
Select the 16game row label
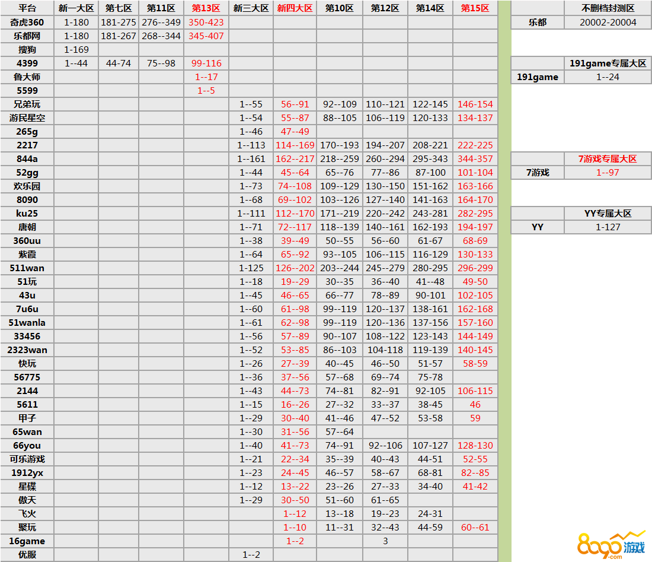tap(27, 541)
